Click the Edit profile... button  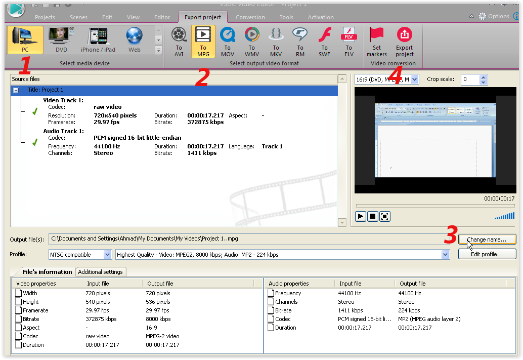coord(487,254)
